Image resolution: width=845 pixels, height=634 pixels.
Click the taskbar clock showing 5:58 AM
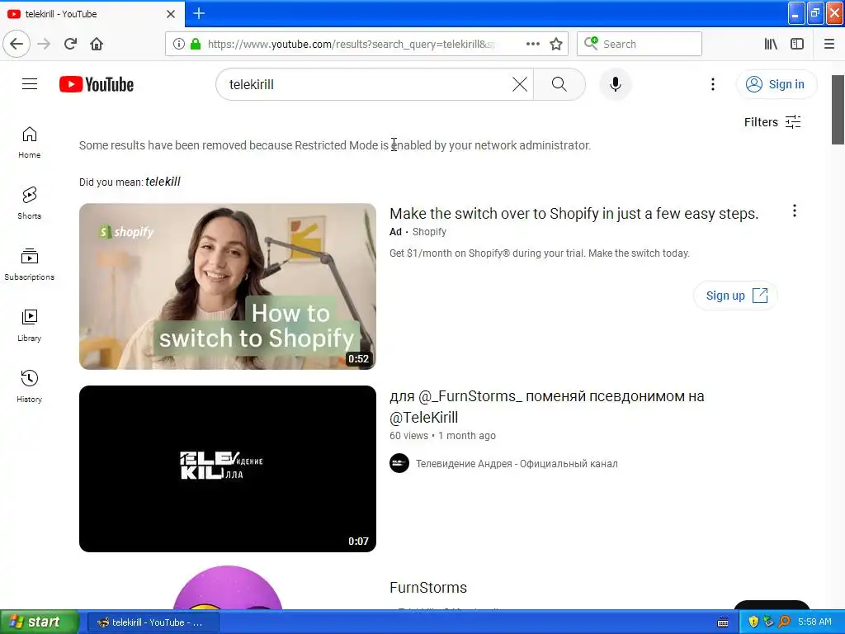pos(814,622)
